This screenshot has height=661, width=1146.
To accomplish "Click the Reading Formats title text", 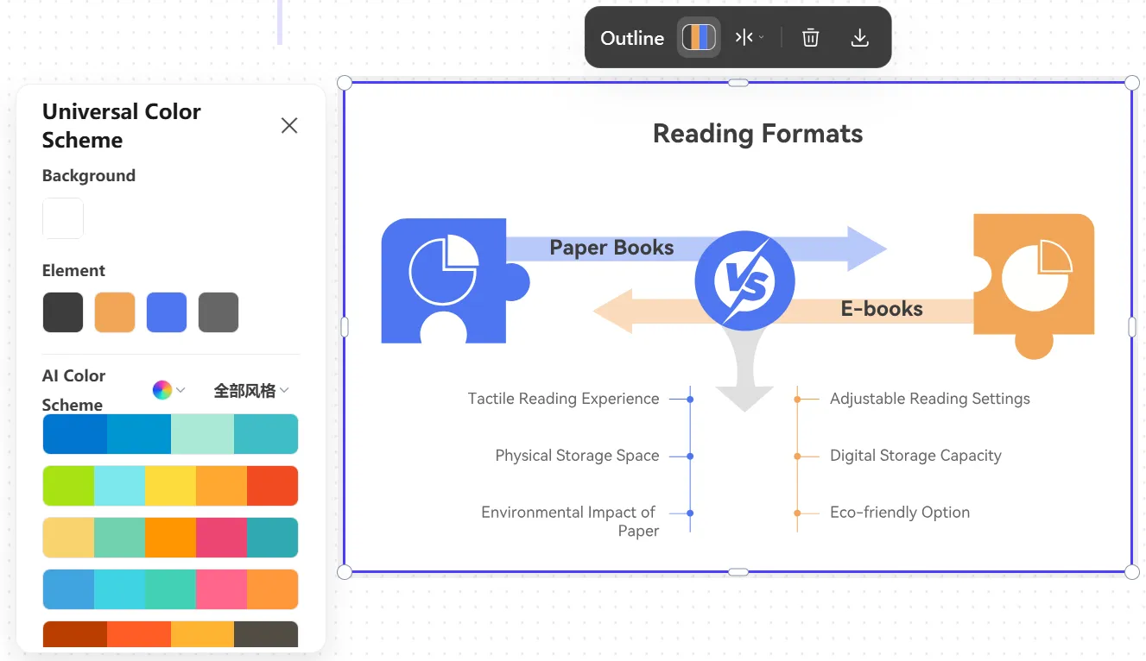I will coord(757,134).
